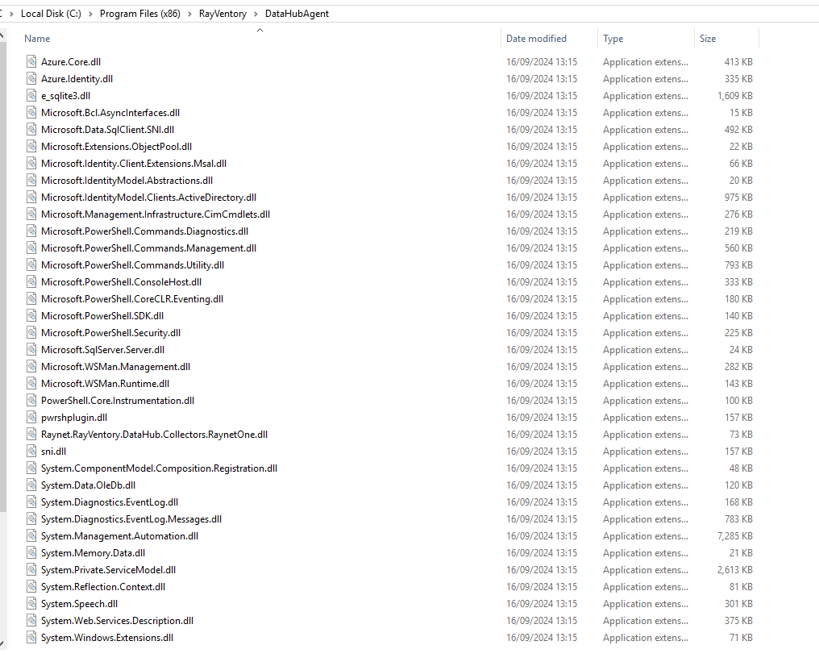Click the Azure.Identity.dll file icon
The image size is (819, 666).
[32, 79]
